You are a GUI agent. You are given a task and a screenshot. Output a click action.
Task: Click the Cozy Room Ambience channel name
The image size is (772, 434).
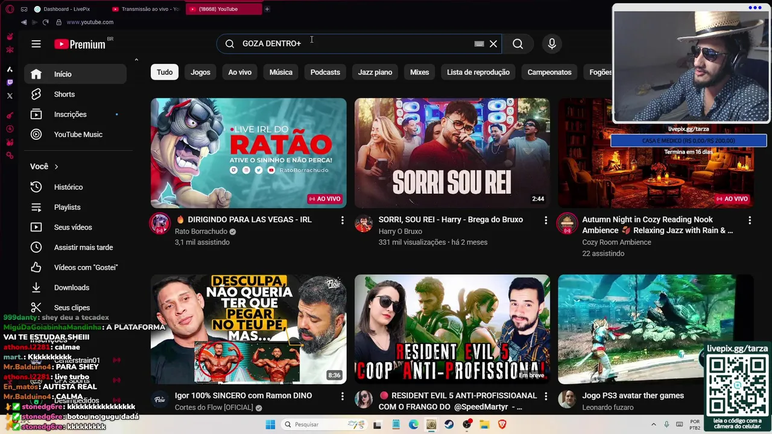coord(616,242)
